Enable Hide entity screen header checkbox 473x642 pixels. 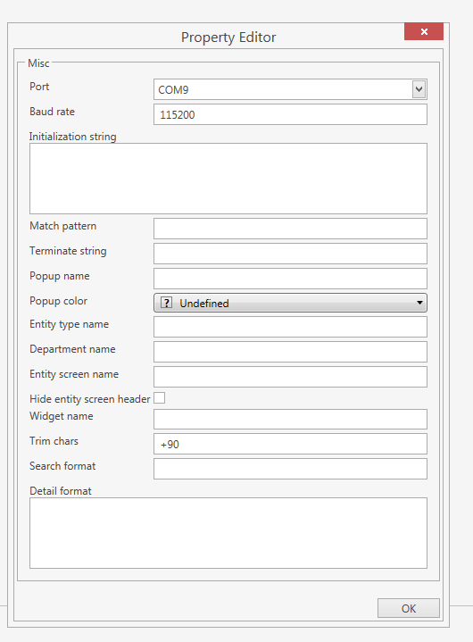pyautogui.click(x=159, y=398)
